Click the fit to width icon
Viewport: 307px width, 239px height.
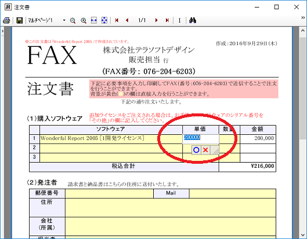(94, 20)
